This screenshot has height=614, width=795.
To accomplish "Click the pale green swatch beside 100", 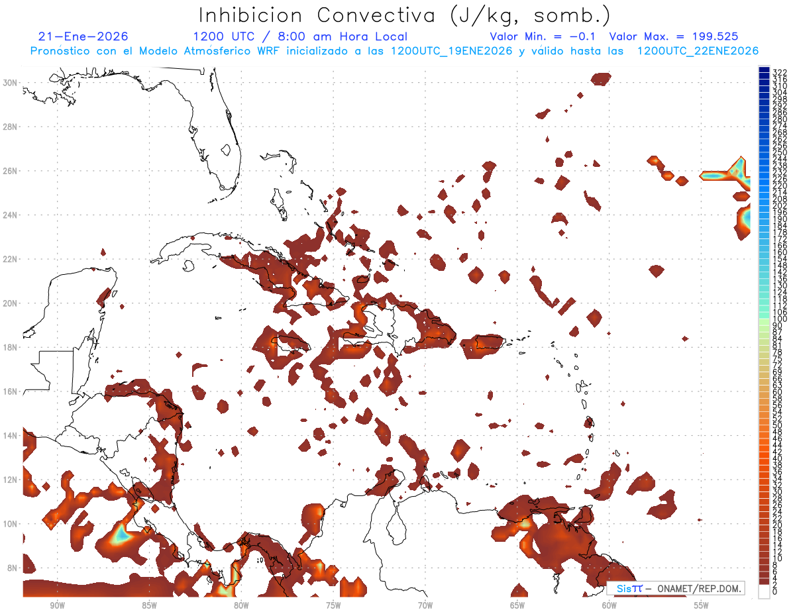I will 764,321.
